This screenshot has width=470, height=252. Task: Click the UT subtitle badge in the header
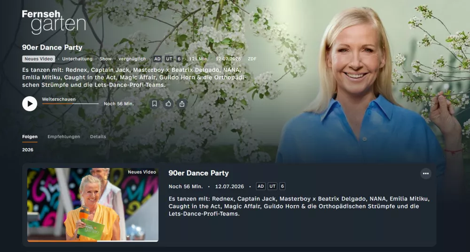point(169,59)
